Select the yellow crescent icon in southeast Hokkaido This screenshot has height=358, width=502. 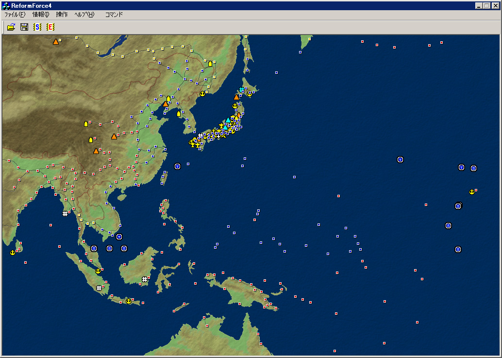click(x=250, y=94)
